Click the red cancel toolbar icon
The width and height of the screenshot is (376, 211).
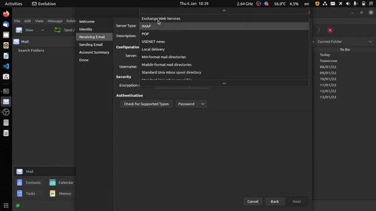click(330, 30)
